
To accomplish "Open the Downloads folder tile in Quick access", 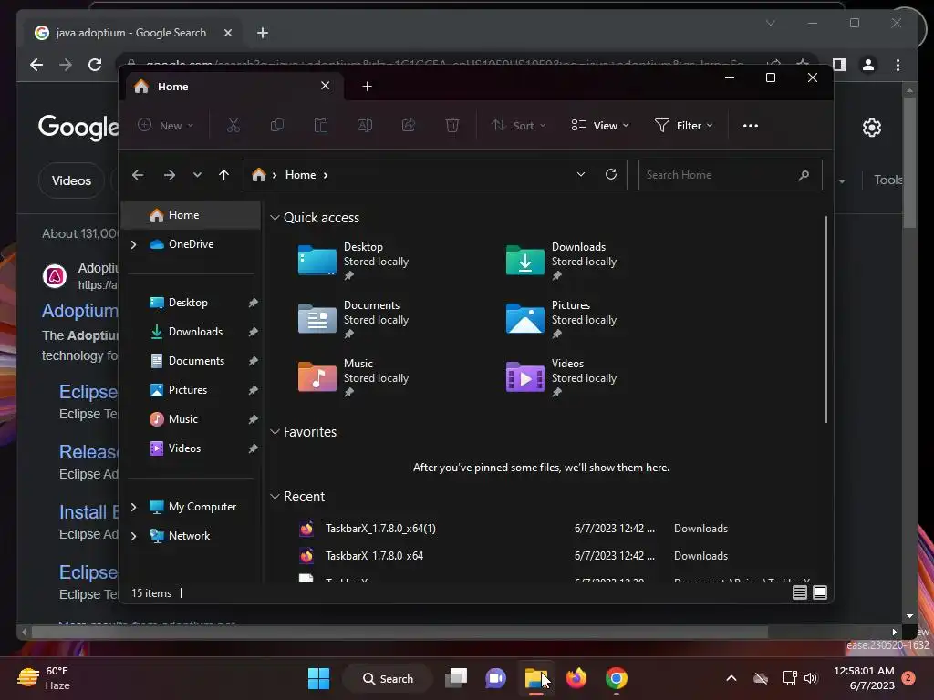I will point(561,261).
